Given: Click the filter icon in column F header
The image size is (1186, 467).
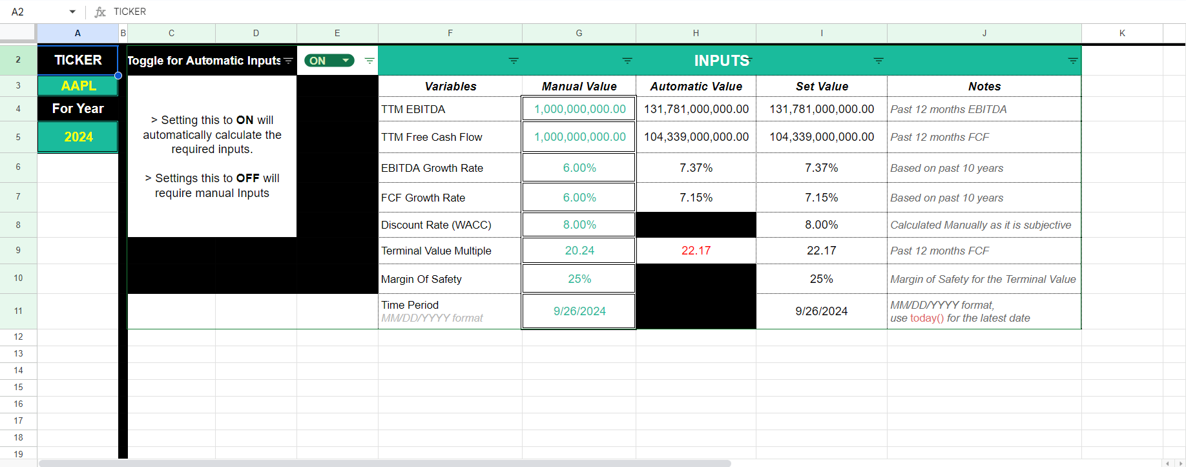Looking at the screenshot, I should [x=514, y=61].
